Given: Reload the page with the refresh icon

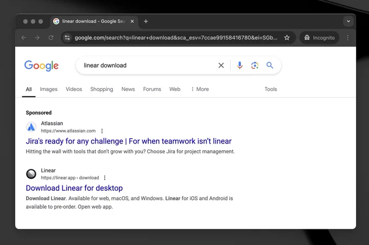Looking at the screenshot, I should [51, 37].
